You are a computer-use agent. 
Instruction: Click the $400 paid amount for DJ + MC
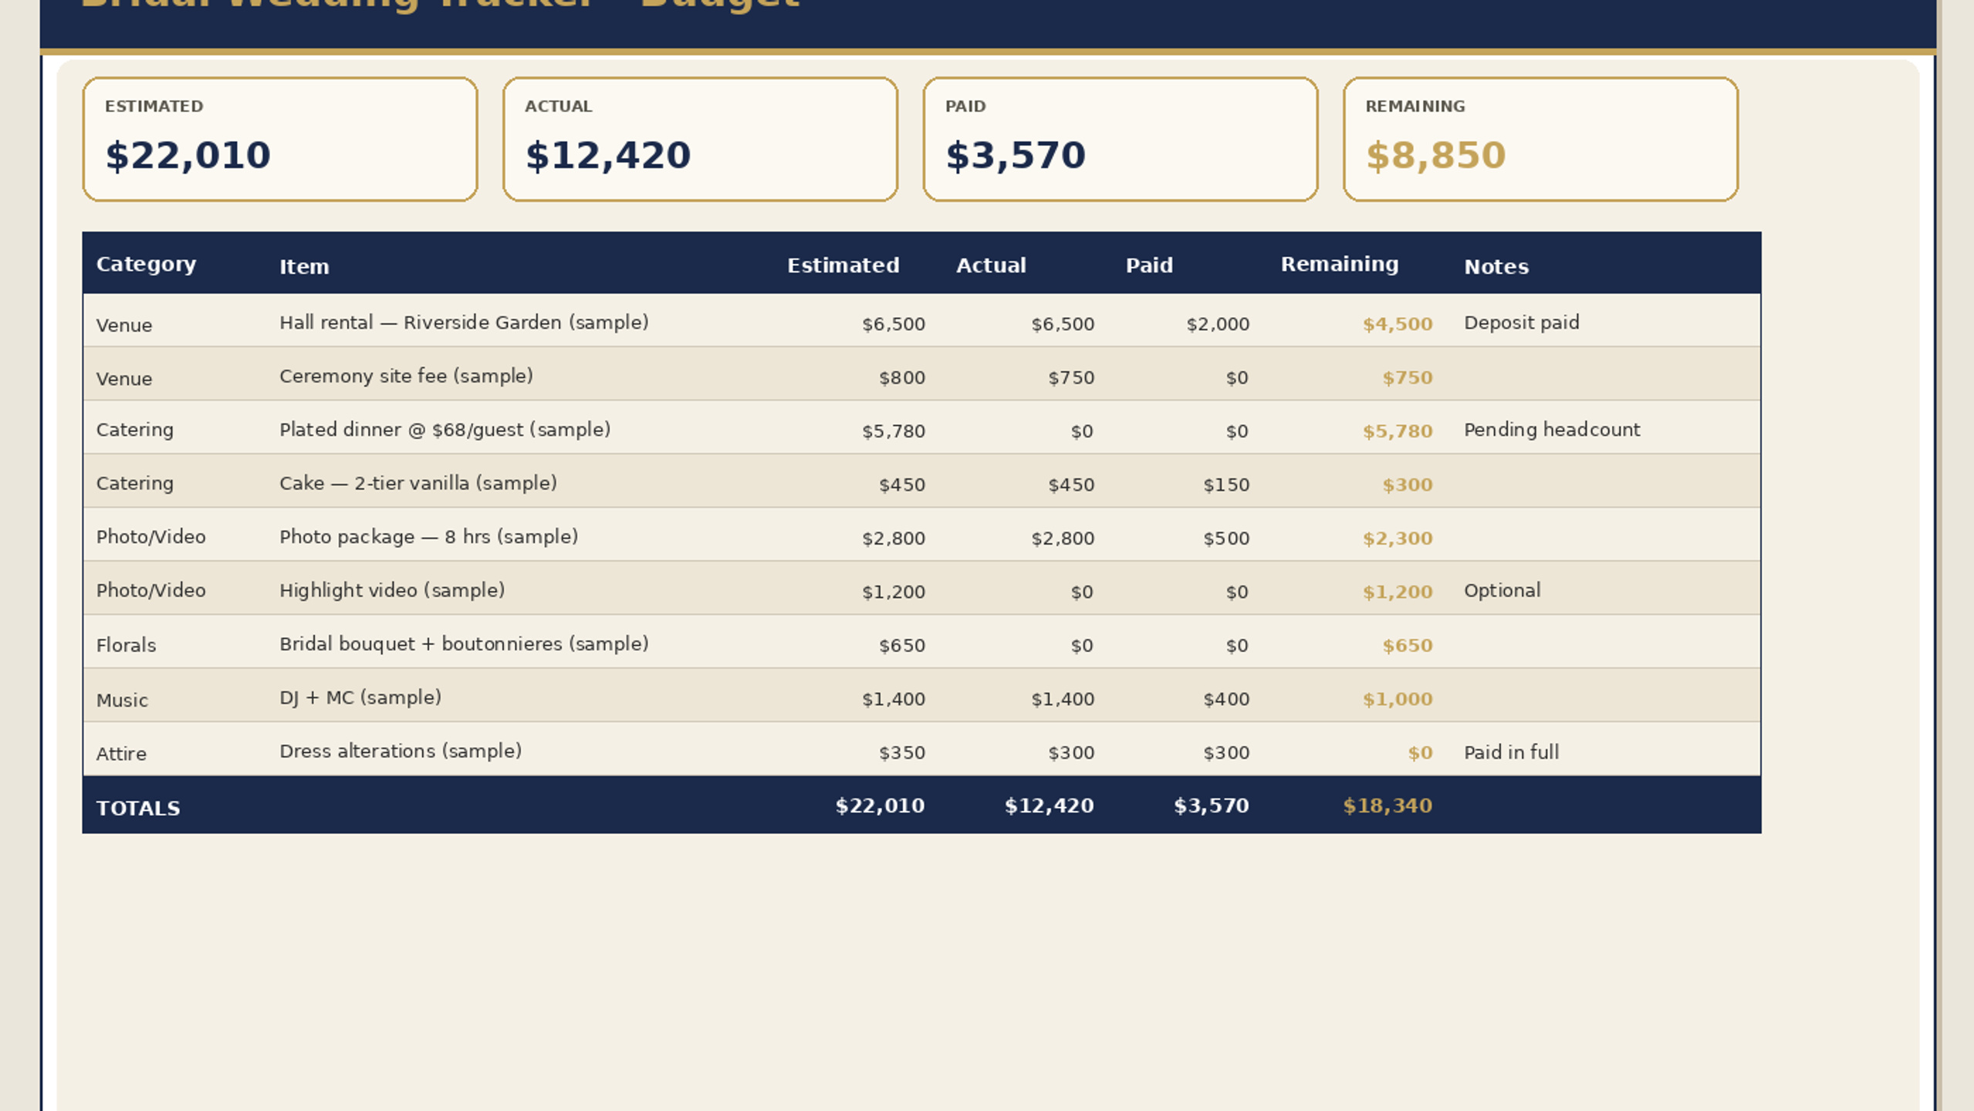[1226, 699]
